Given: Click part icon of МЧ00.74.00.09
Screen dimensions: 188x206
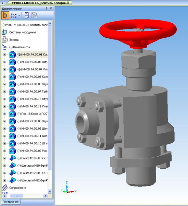Looking at the screenshot, I should (x=13, y=151).
